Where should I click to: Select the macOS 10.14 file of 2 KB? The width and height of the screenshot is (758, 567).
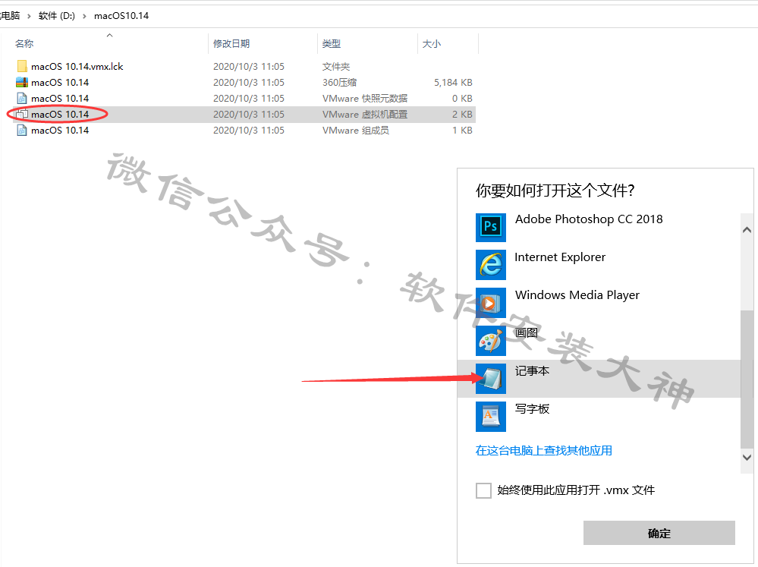(60, 114)
